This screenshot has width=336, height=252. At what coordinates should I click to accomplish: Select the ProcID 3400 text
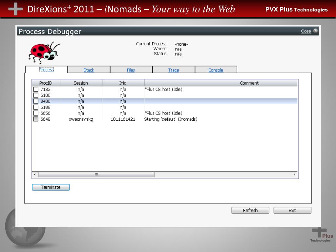point(45,101)
